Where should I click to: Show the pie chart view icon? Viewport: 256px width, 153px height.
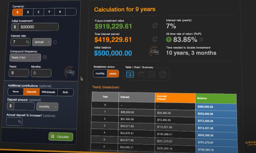[x=162, y=74]
